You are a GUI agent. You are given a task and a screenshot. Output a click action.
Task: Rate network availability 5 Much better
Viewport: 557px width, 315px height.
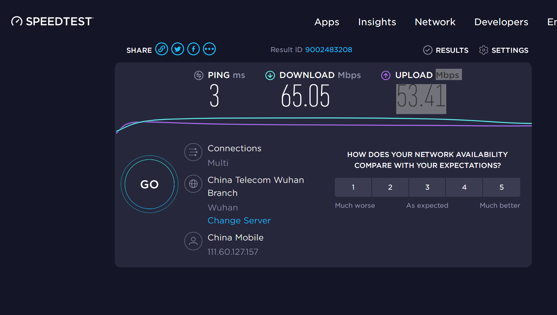click(501, 187)
